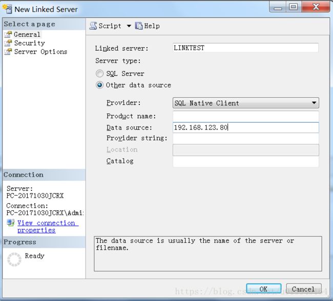Viewport: 333px width, 301px height.
Task: Click the New Linked Server title icon
Action: point(7,9)
